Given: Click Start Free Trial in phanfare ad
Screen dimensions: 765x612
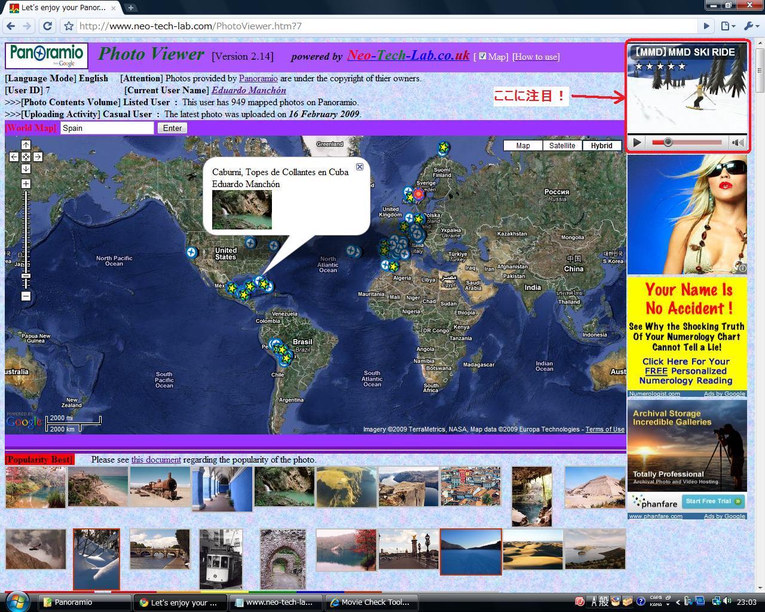Looking at the screenshot, I should pyautogui.click(x=714, y=501).
